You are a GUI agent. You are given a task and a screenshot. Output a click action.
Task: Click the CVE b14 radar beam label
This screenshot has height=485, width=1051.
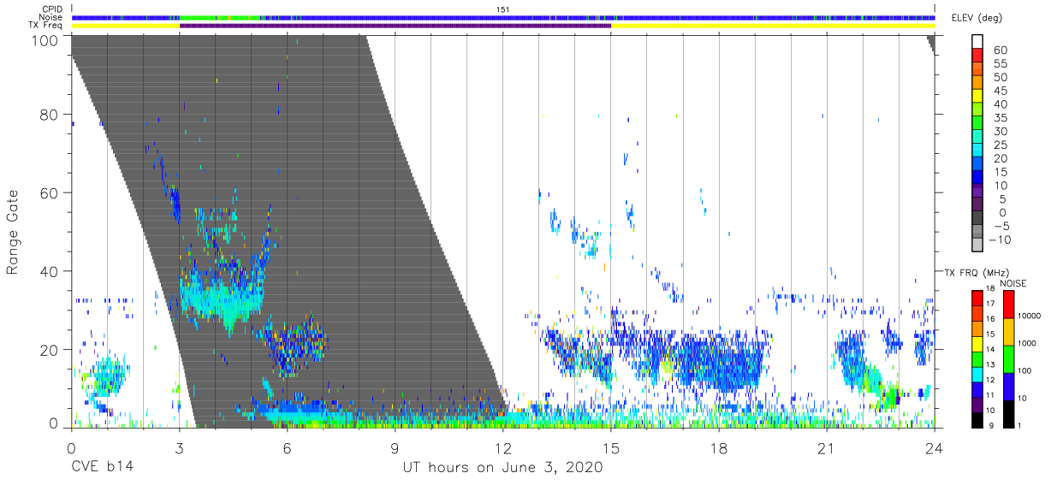[101, 467]
